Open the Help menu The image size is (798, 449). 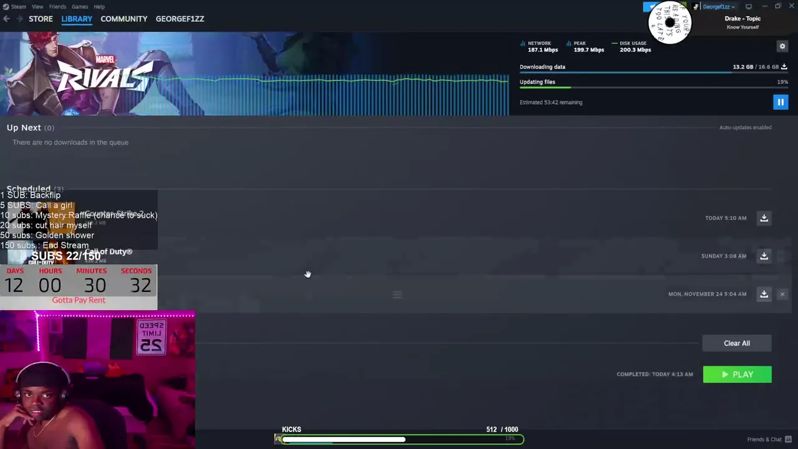99,6
